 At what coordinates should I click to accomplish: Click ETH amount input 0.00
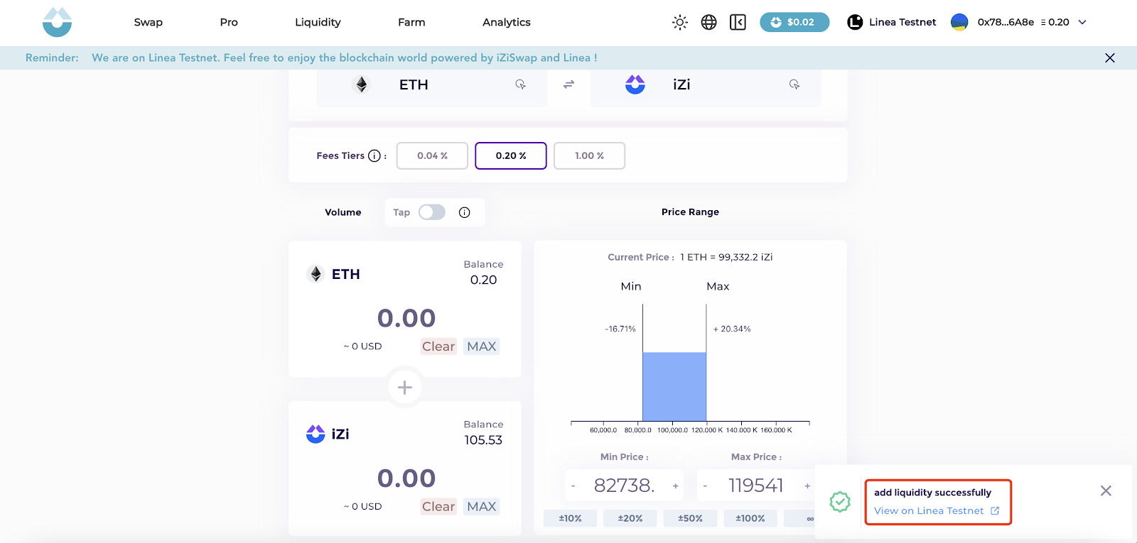click(x=406, y=318)
